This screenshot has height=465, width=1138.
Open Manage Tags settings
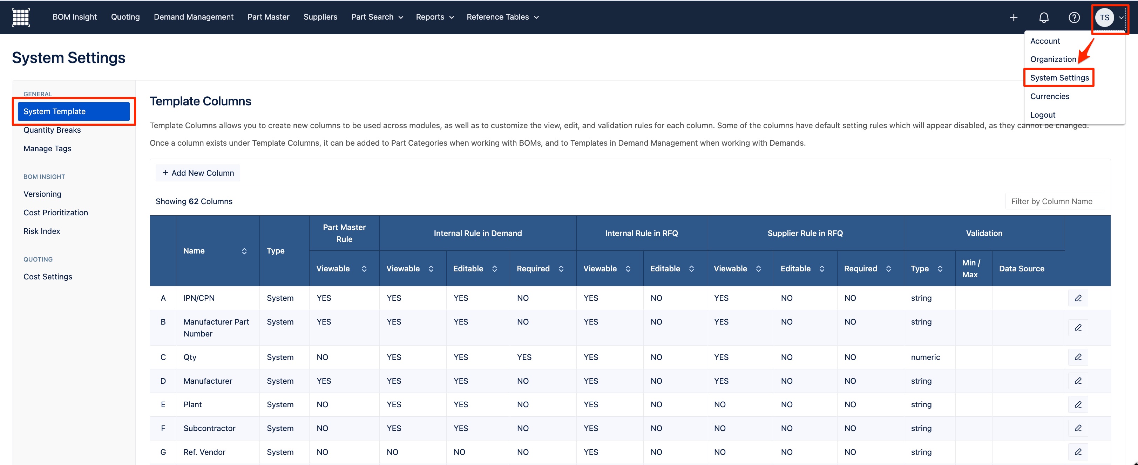[47, 149]
